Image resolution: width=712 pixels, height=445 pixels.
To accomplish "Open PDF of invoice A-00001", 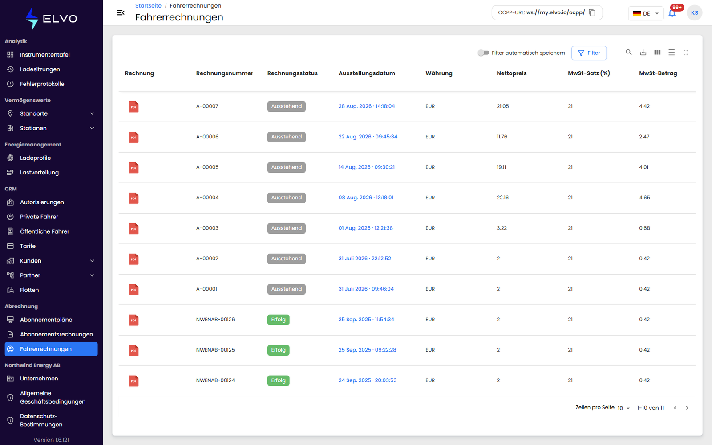I will point(133,290).
